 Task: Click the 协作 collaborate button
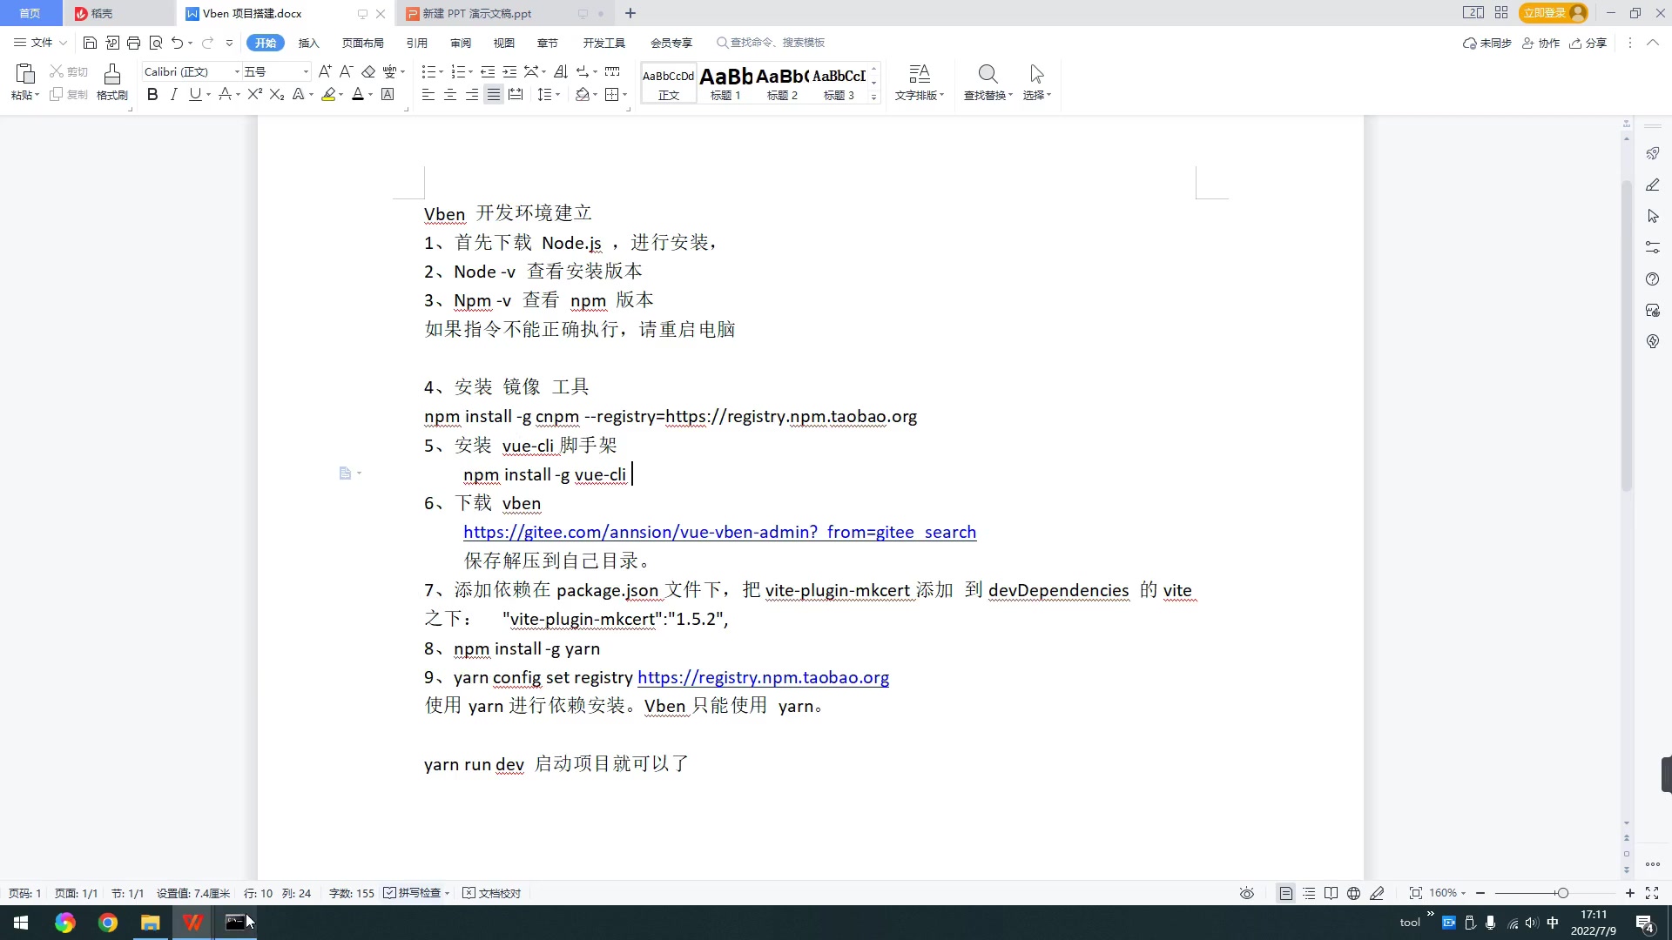[x=1541, y=43]
